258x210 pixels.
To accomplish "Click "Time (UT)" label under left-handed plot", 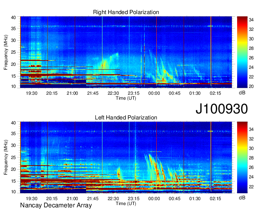I will (x=126, y=204).
